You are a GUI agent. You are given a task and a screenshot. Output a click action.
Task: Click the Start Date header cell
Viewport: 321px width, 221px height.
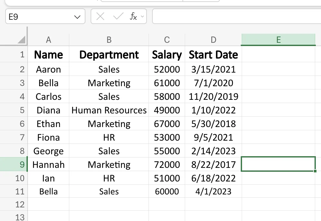point(213,54)
